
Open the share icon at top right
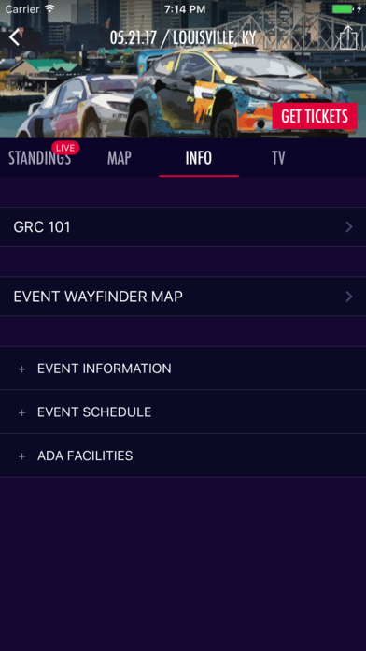(x=347, y=37)
